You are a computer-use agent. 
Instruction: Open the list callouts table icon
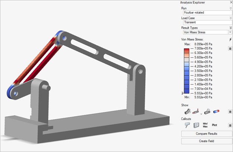[x=196, y=125]
